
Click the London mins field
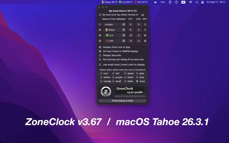point(139,24)
